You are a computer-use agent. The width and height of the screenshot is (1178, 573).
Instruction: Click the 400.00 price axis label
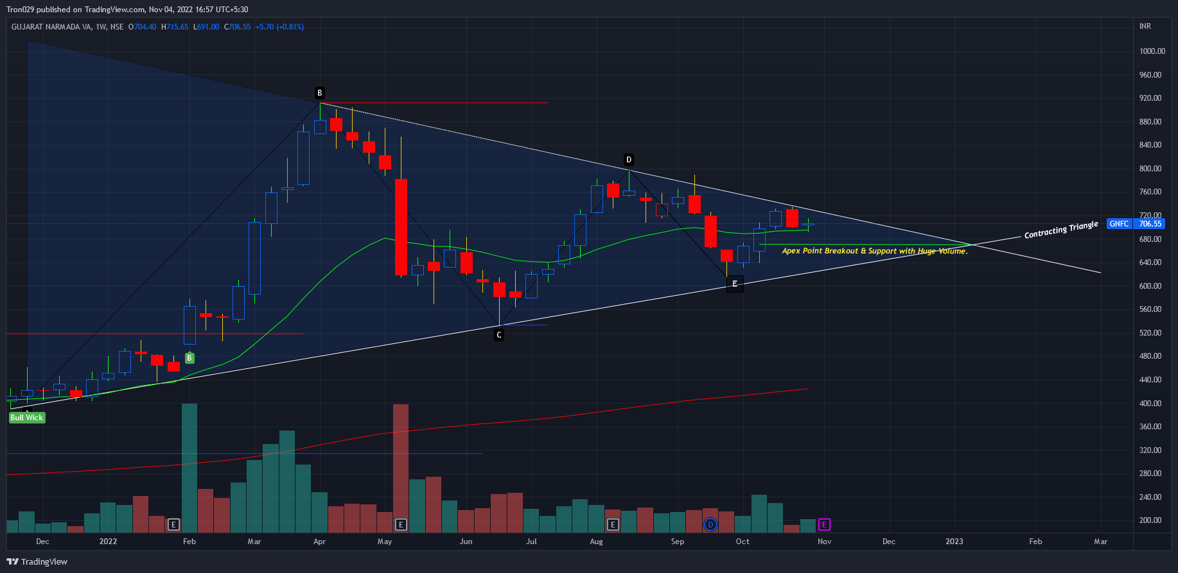tap(1150, 404)
